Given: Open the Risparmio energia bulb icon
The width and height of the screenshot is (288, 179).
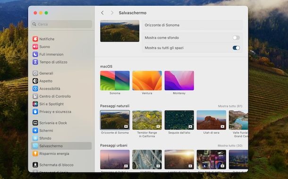Looking at the screenshot, I should (x=35, y=153).
